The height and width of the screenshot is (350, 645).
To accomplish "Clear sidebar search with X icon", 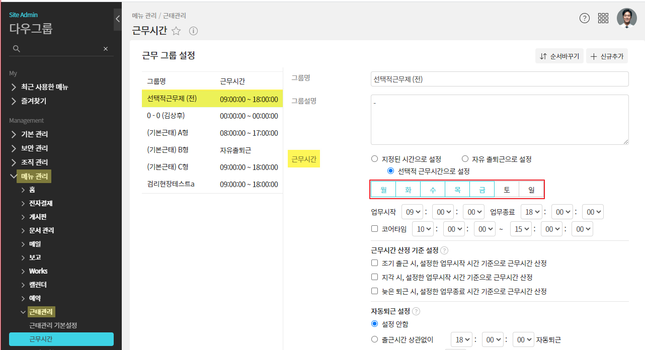I will 106,49.
